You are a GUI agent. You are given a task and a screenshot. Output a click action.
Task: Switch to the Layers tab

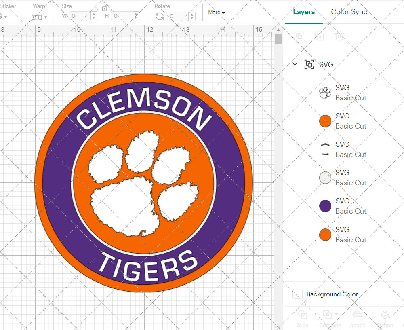point(304,12)
